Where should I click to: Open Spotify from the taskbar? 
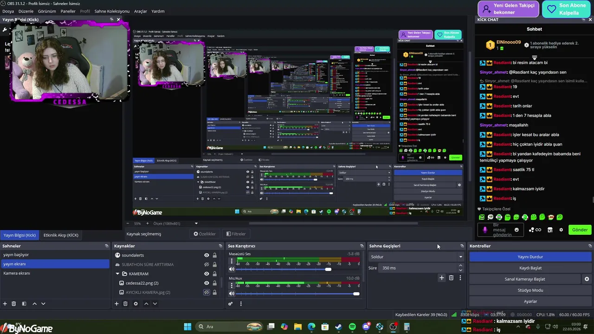click(352, 327)
